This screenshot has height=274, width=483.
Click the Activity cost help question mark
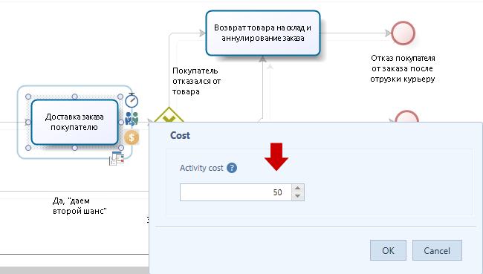tap(232, 168)
